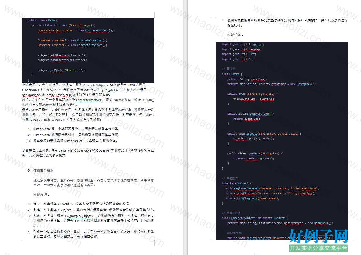Click list item "Observable 被标记为已过时"
361x255 pixels.
[77, 135]
